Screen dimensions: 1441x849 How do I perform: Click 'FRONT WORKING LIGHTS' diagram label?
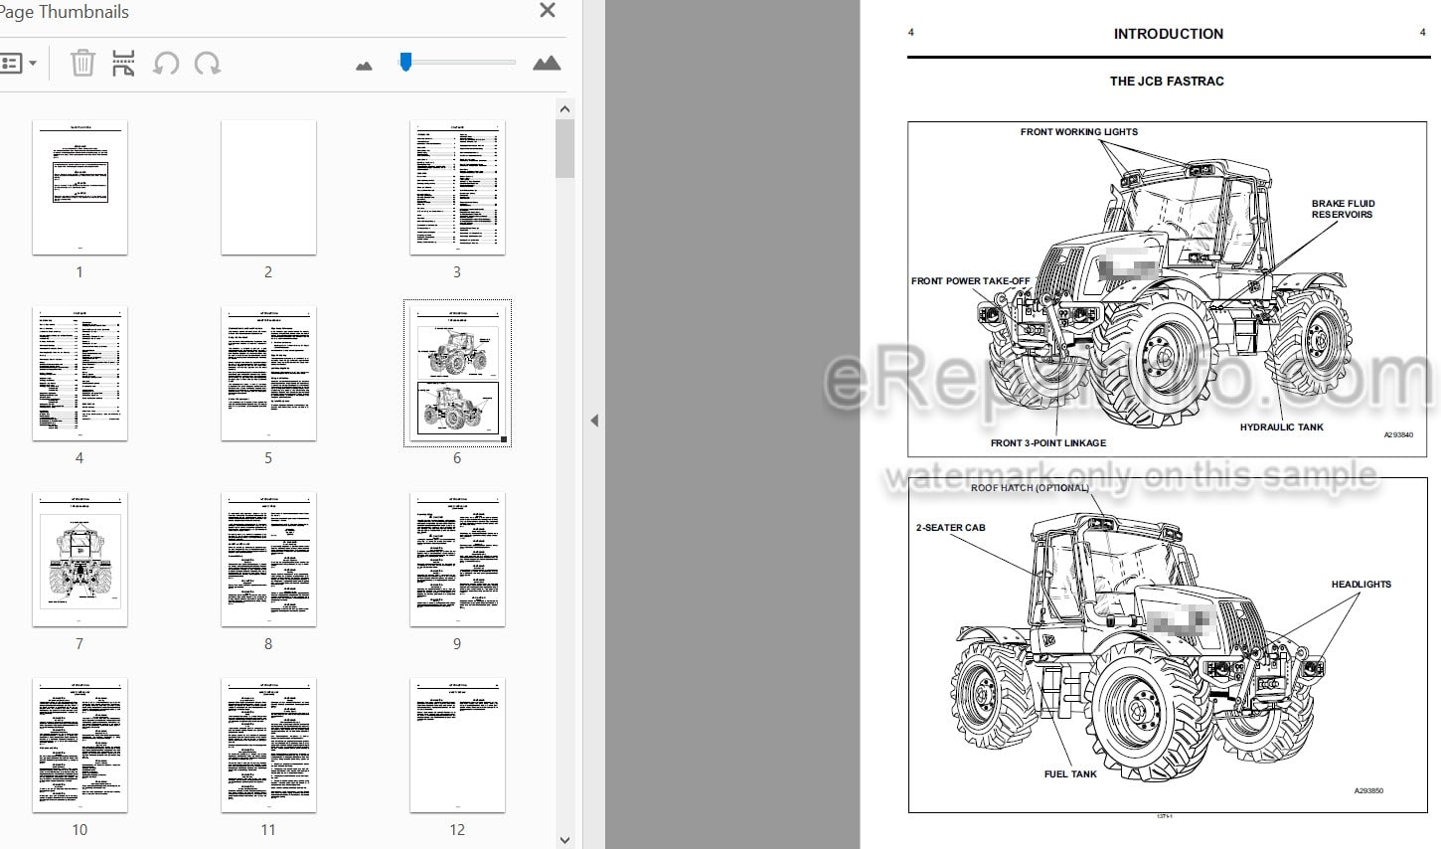[1078, 131]
